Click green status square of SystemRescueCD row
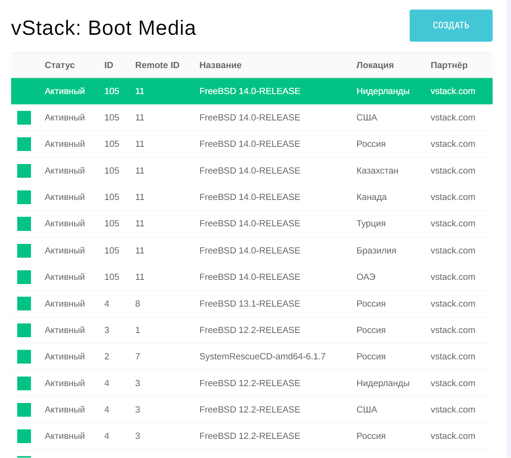Screen dimensions: 511x458 point(24,357)
